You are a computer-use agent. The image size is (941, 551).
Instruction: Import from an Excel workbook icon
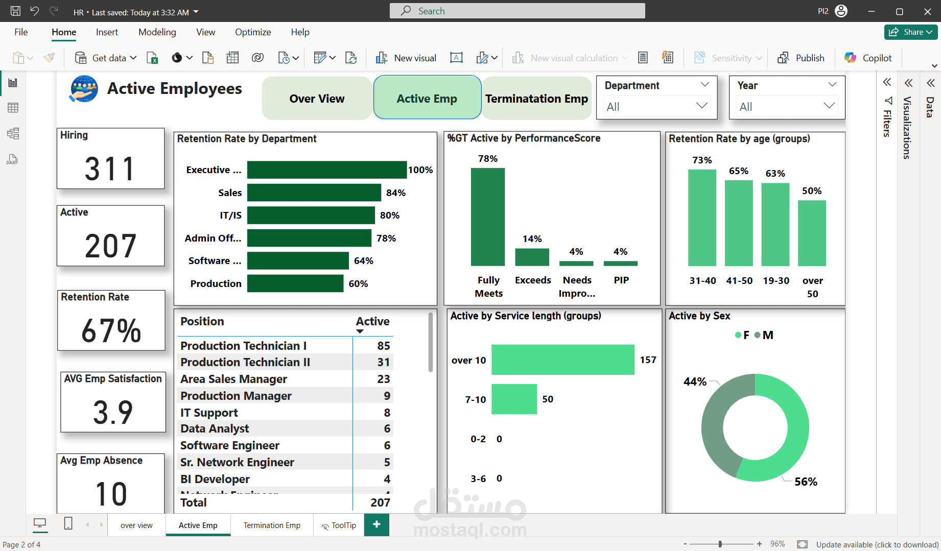tap(152, 58)
